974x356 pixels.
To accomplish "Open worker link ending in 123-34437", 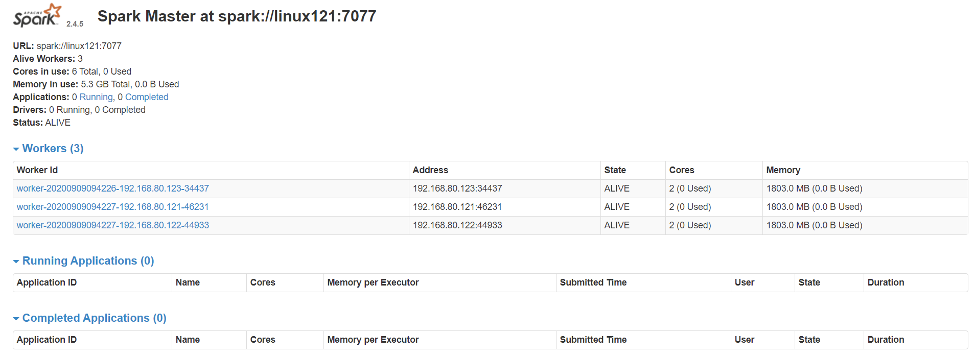I will (112, 188).
